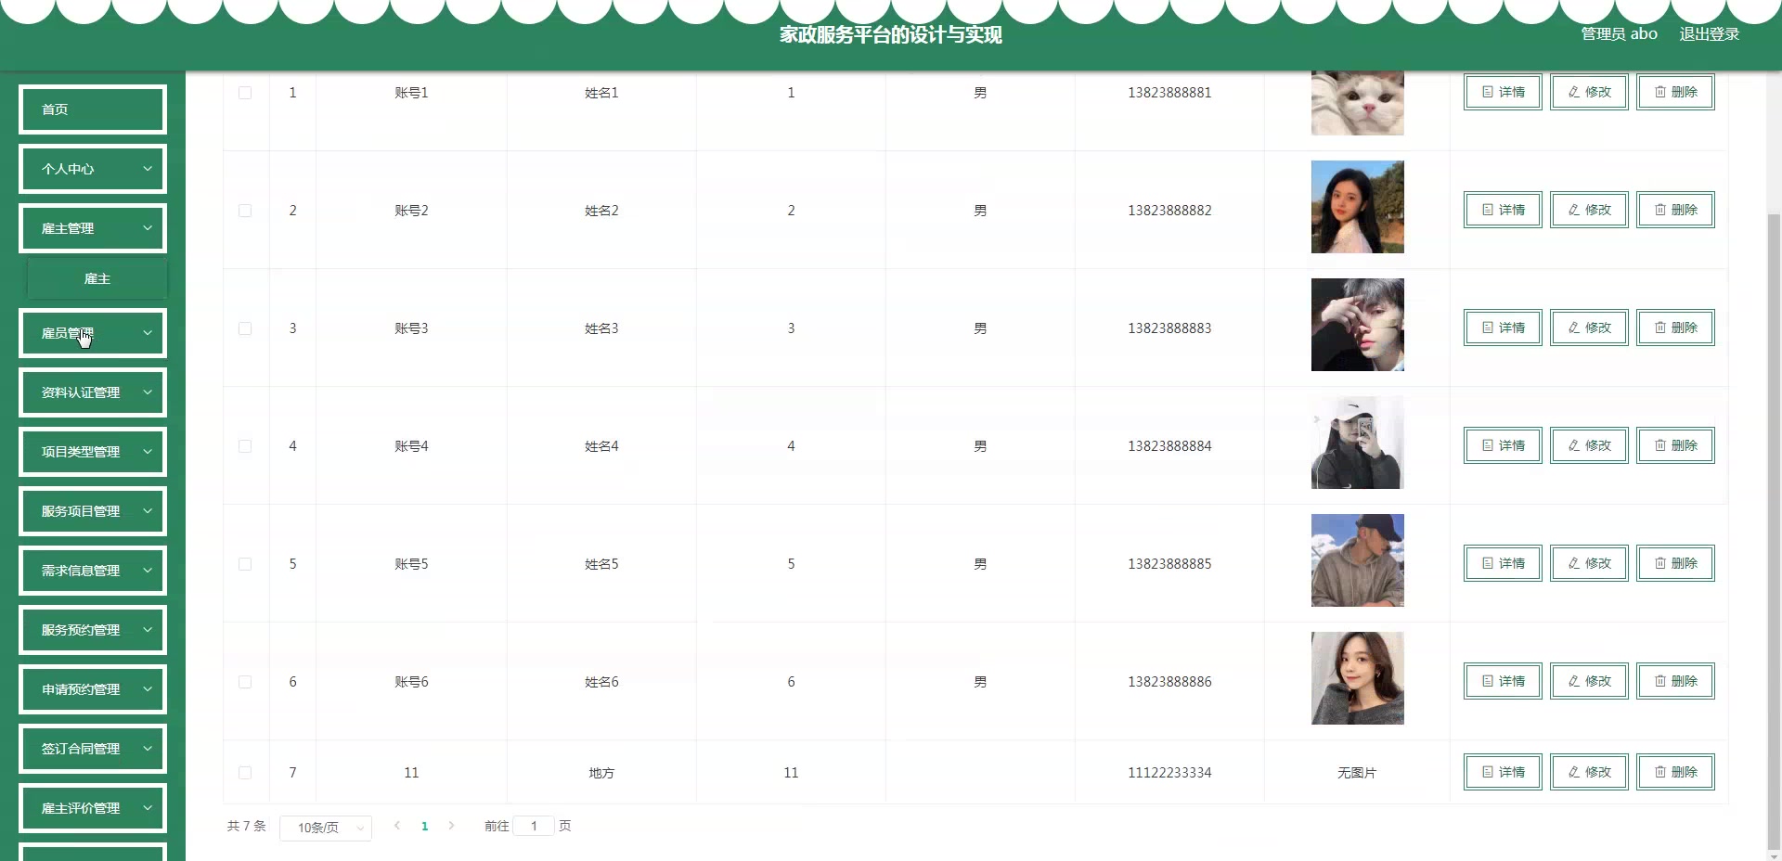
Task: Delete row 账号4
Action: [1675, 445]
